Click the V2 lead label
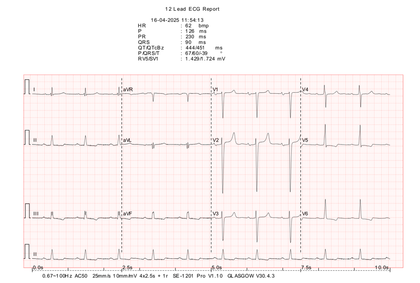 click(216, 140)
